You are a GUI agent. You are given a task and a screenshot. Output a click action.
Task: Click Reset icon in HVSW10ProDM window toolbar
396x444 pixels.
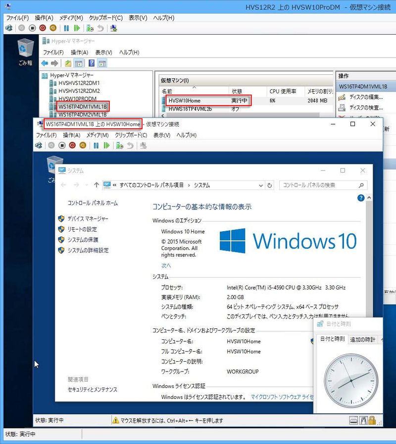coord(77,28)
